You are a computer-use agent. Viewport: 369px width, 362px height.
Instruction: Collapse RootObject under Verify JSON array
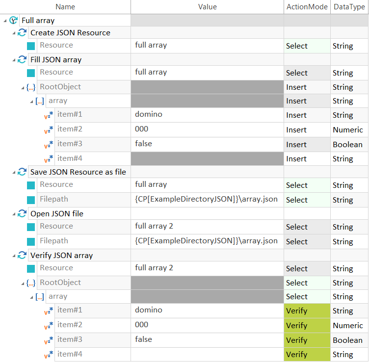point(23,283)
